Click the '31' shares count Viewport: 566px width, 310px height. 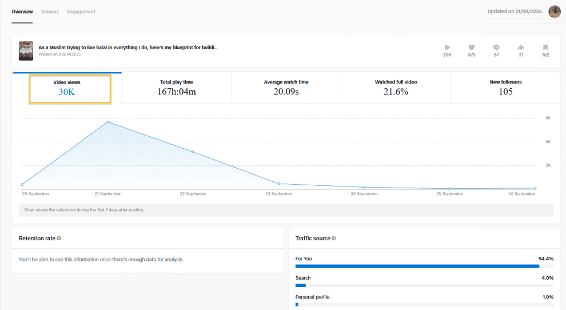click(x=521, y=55)
